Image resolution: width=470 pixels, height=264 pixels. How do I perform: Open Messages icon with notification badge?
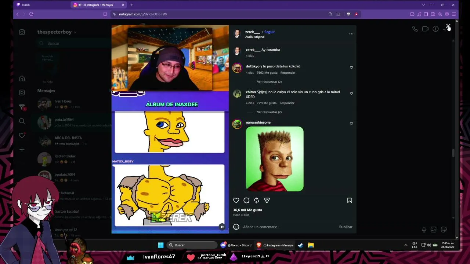(22, 107)
